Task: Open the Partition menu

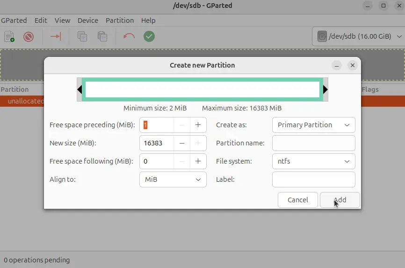Action: click(120, 21)
